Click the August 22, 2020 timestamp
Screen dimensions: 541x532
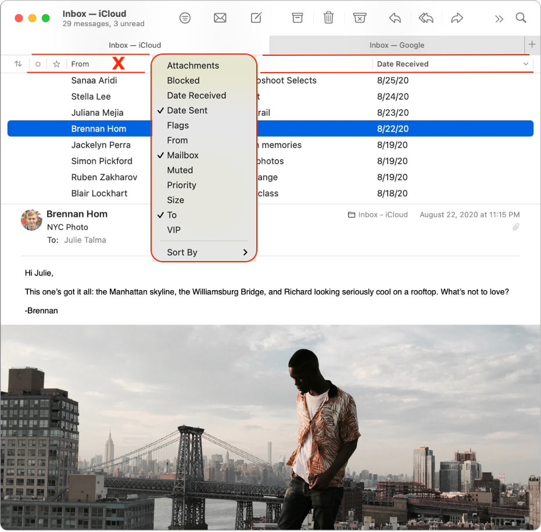[470, 215]
